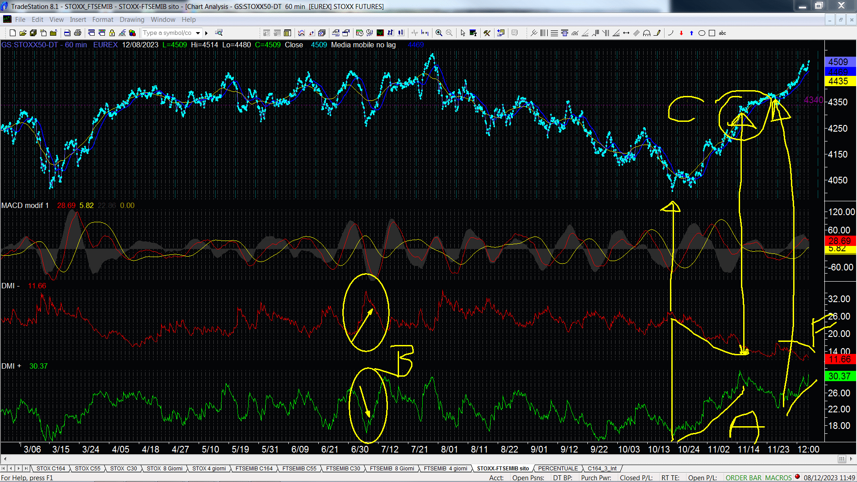Switch to the FTSEMIB 8 Giorni tab
Viewport: 857px width, 482px height.
[392, 469]
